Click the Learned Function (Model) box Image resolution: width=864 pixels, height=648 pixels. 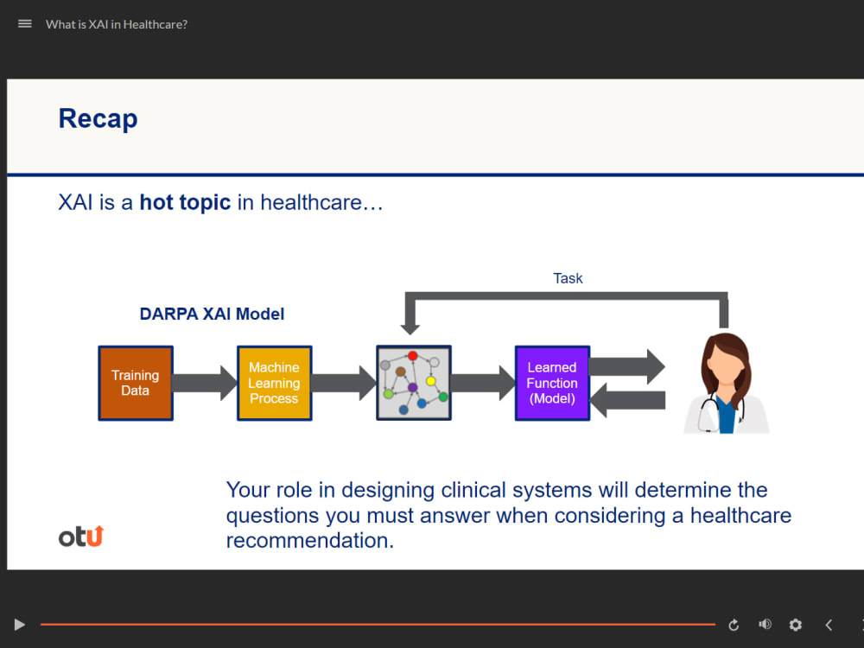[x=552, y=384]
